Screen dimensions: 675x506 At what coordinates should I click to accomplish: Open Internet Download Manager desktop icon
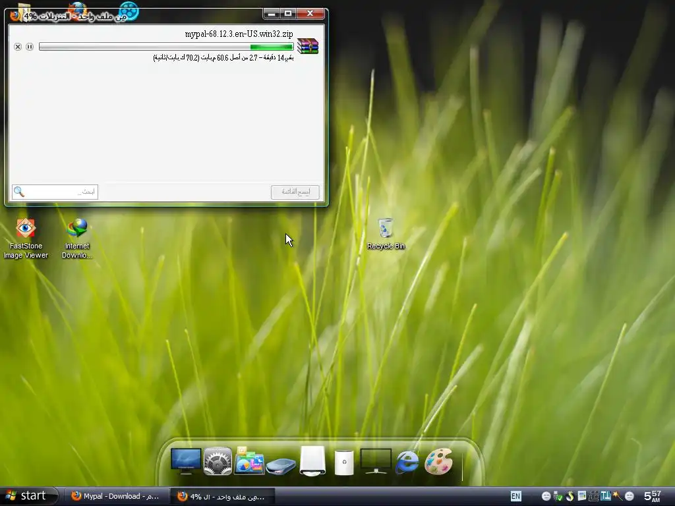(x=77, y=239)
